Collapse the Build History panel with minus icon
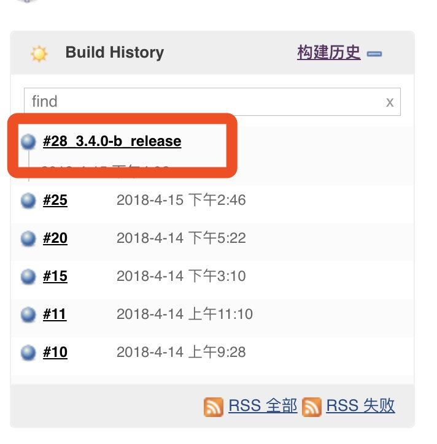 click(374, 54)
